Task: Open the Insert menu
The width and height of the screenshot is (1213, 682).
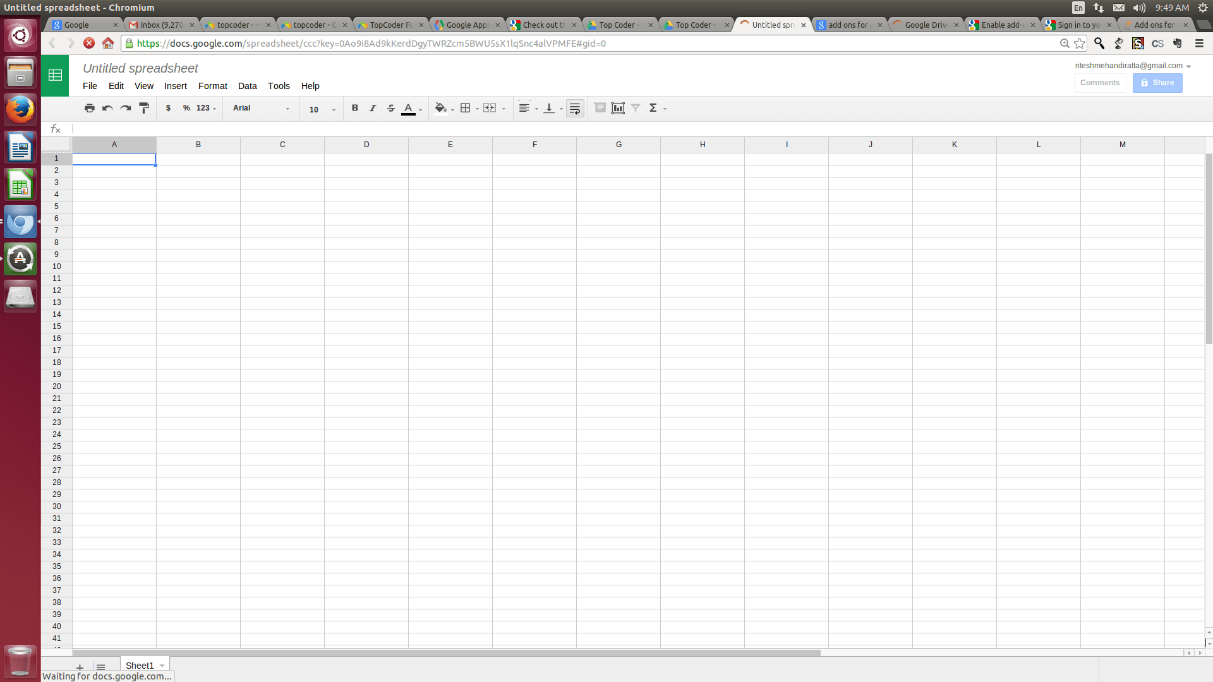Action: point(176,86)
